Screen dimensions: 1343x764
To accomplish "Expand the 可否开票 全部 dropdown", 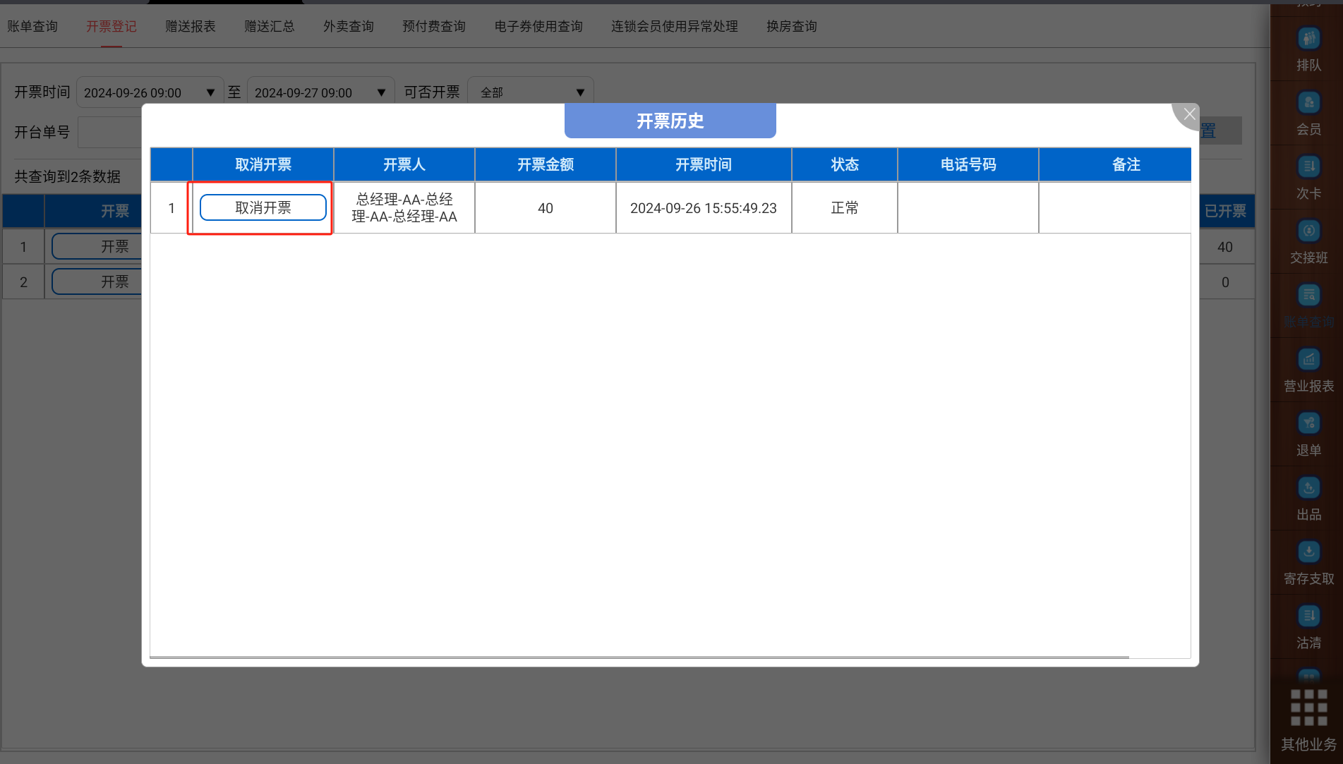I will 530,92.
